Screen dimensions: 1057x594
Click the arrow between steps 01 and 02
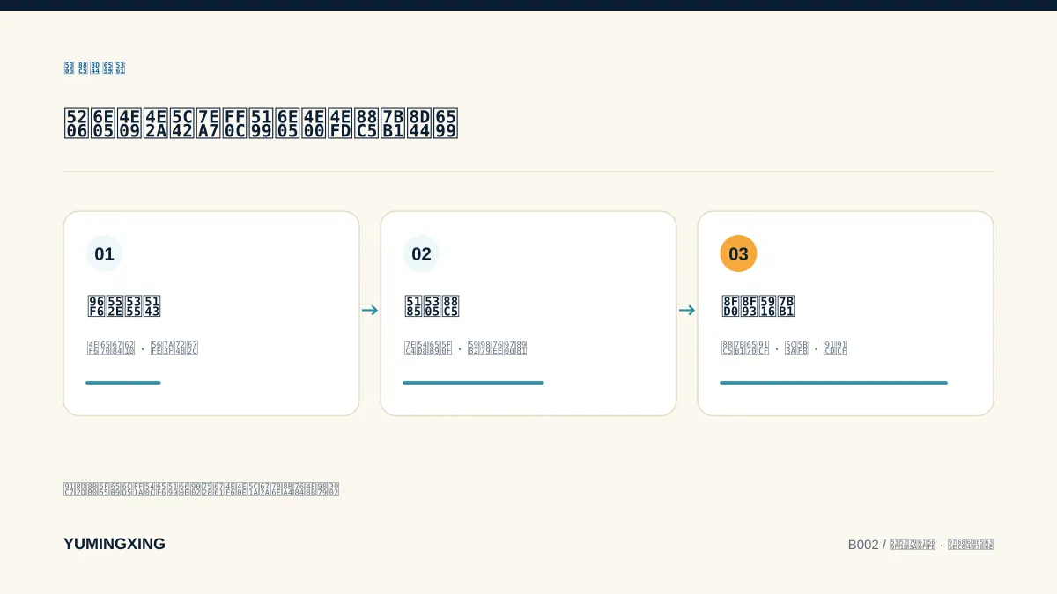click(x=370, y=310)
